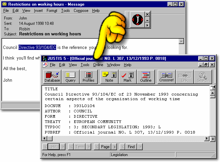Click the grip handle of the J floating toolbar
The height and width of the screenshot is (162, 220).
tap(127, 20)
